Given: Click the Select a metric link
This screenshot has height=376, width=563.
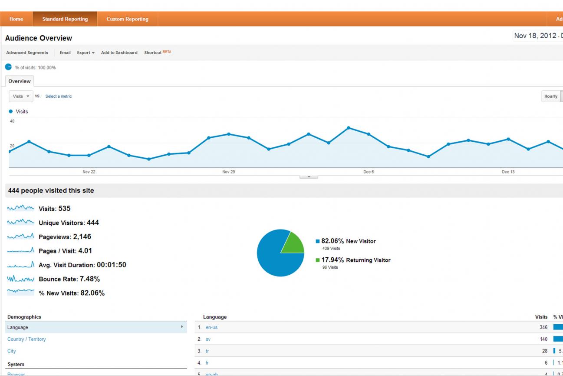Looking at the screenshot, I should click(59, 96).
